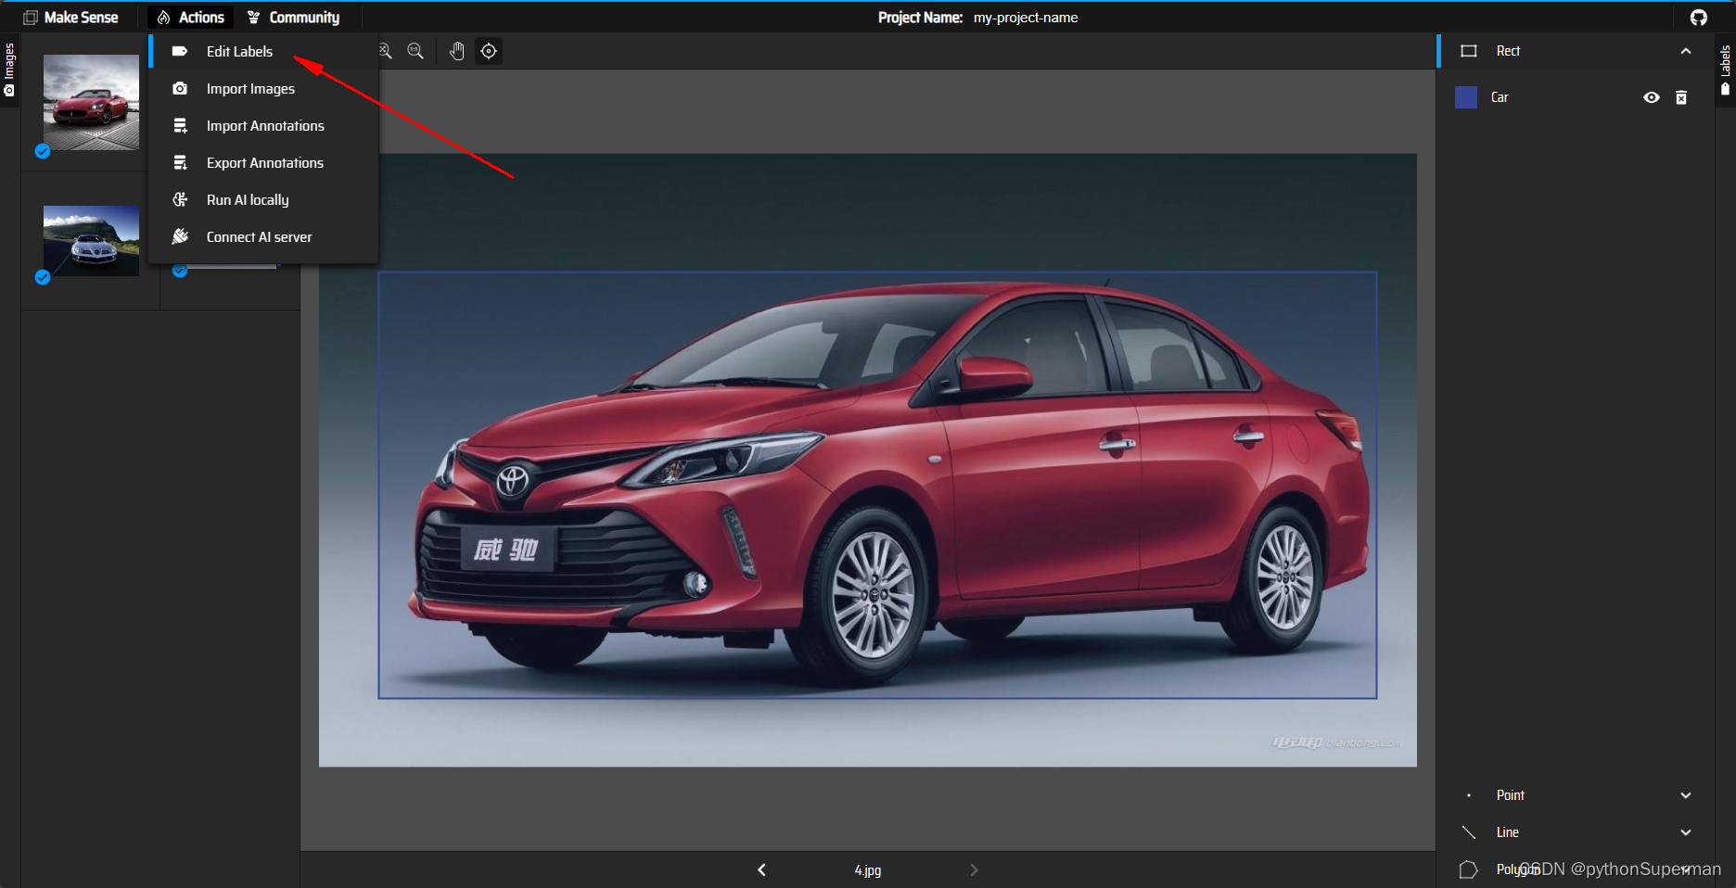
Task: Activate the hand pan tool
Action: 456,52
